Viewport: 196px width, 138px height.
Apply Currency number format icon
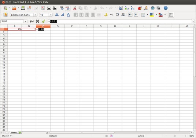106,15
